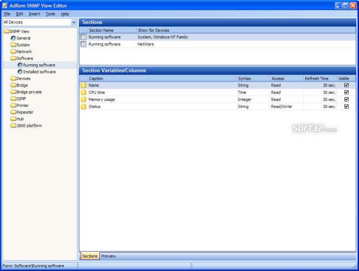The width and height of the screenshot is (359, 271).
Task: Select the General tree item
Action: click(x=23, y=38)
